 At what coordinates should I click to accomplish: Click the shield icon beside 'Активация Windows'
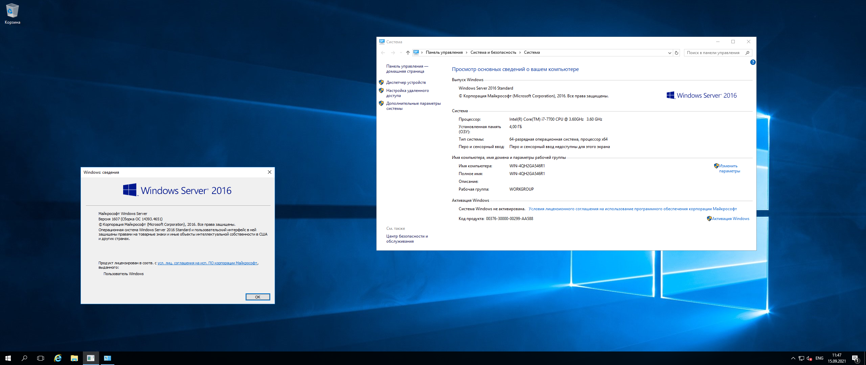pyautogui.click(x=709, y=219)
